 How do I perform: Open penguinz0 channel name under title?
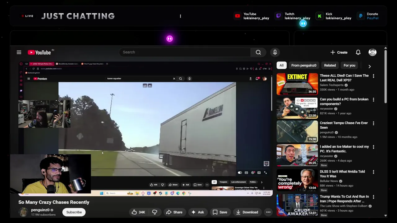(x=40, y=210)
